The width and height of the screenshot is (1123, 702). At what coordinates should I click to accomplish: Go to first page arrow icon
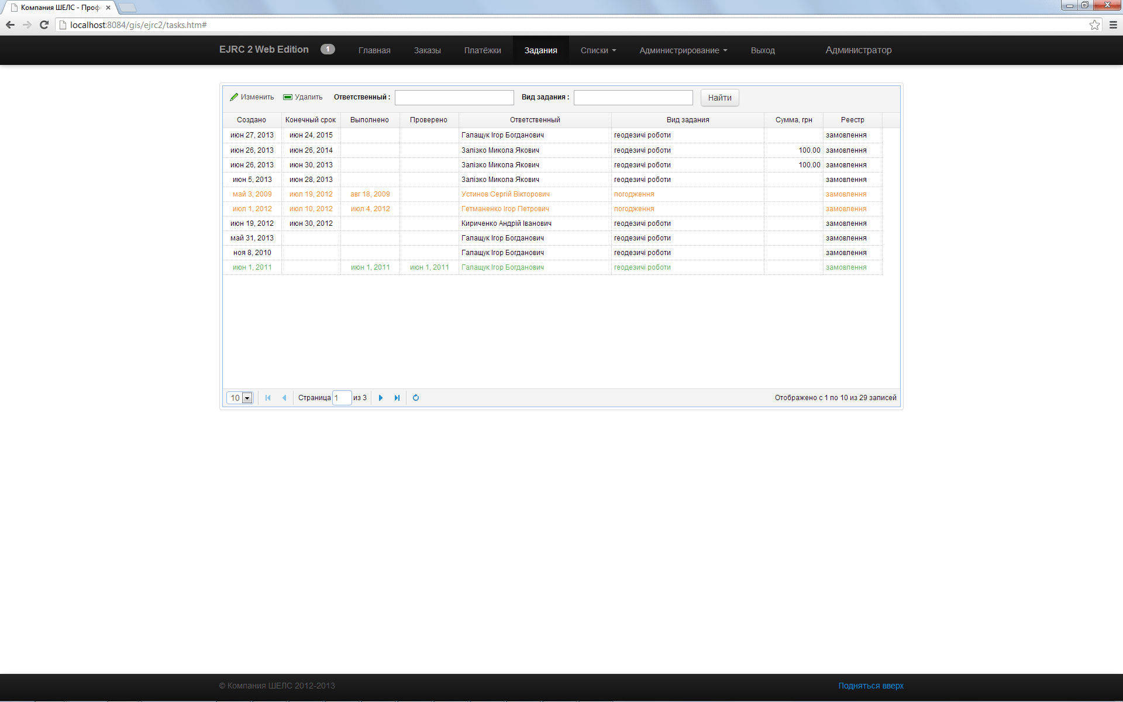(268, 398)
